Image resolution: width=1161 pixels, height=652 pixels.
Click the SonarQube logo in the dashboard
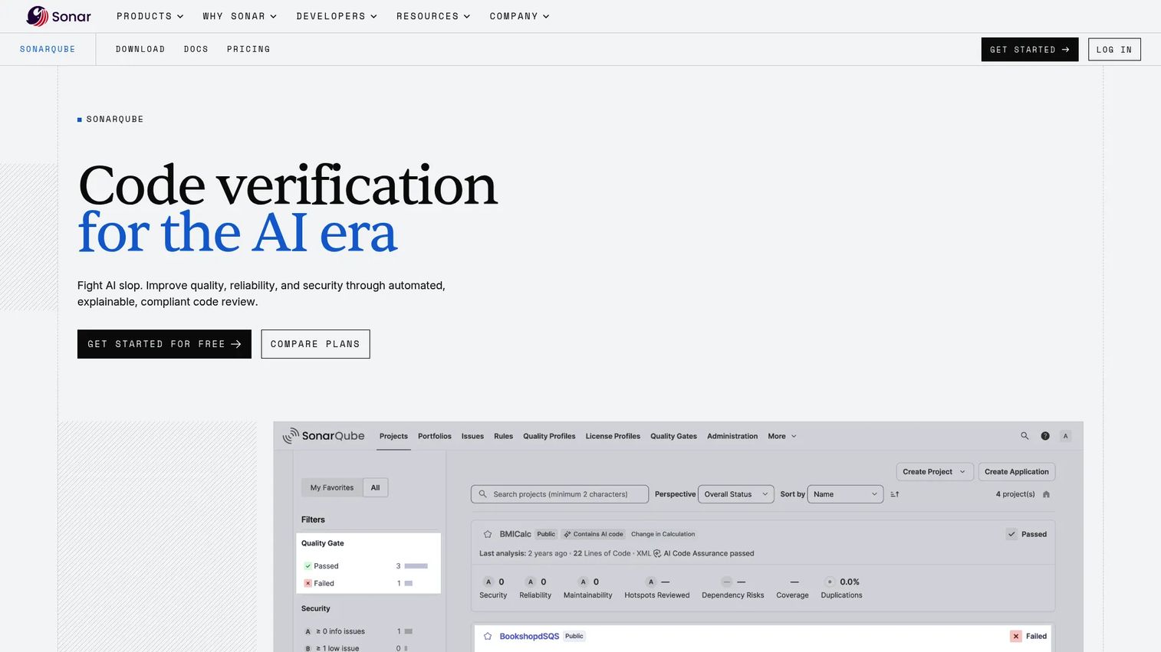click(x=324, y=436)
